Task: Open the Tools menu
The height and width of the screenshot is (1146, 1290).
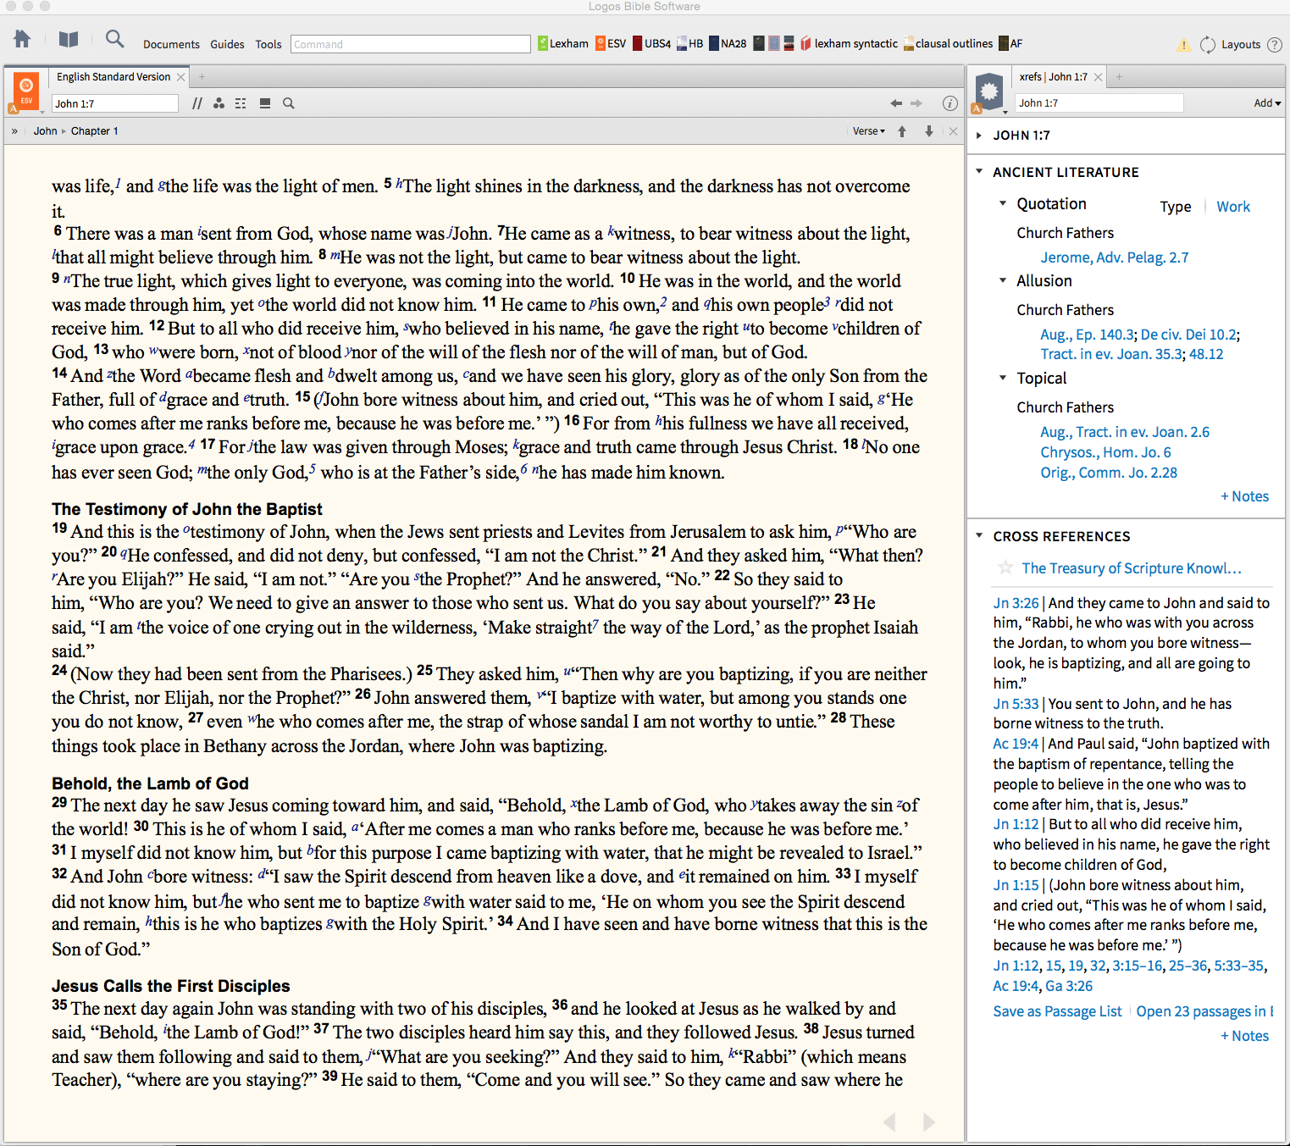Action: pos(269,44)
